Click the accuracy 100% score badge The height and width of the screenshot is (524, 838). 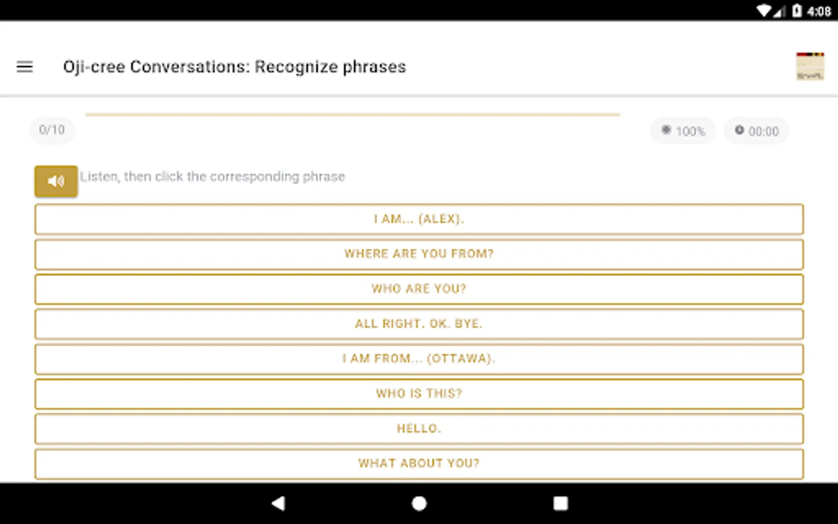(683, 131)
